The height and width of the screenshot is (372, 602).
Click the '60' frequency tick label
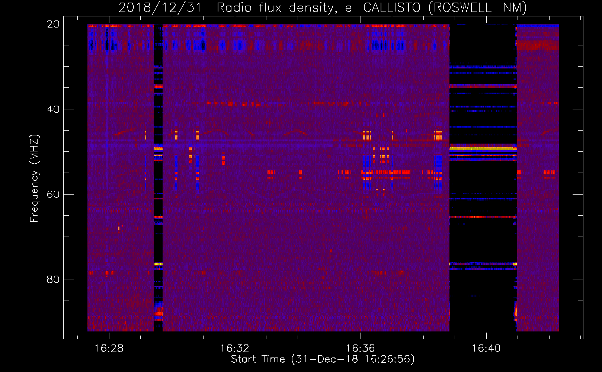[53, 194]
